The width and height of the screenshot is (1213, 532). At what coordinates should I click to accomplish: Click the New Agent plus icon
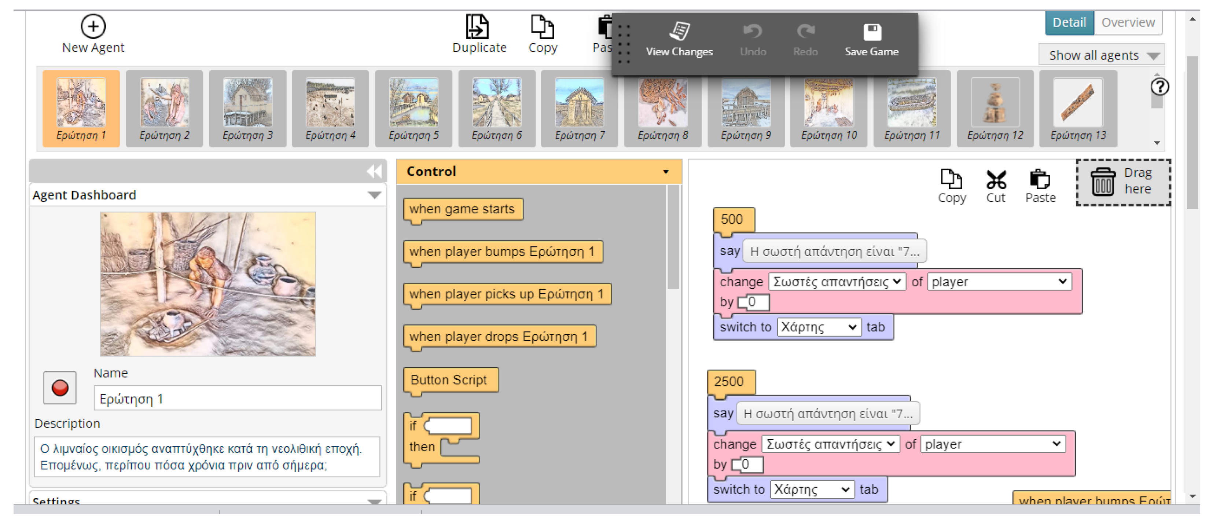click(93, 26)
